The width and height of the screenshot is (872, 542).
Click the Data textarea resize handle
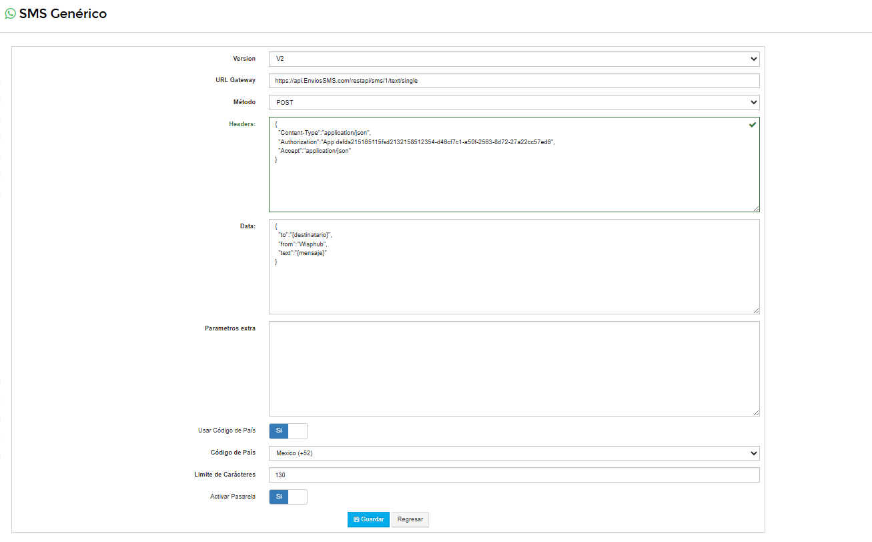point(756,310)
